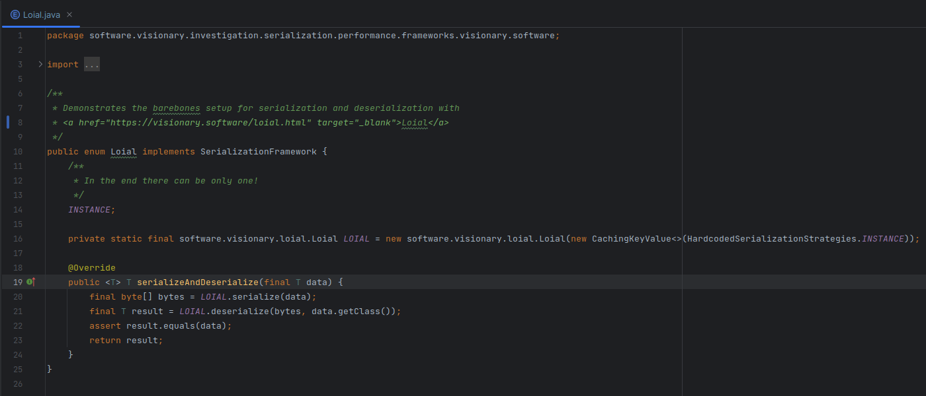The height and width of the screenshot is (396, 926).
Task: Click the enum name Loial on line 10
Action: 124,152
